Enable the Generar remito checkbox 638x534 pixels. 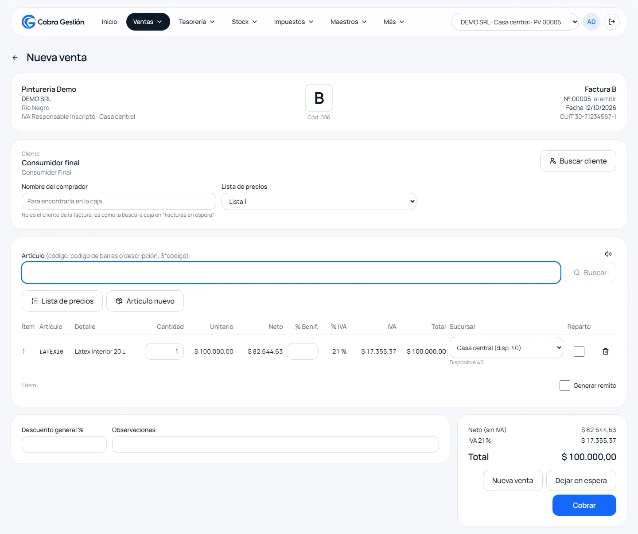click(565, 386)
